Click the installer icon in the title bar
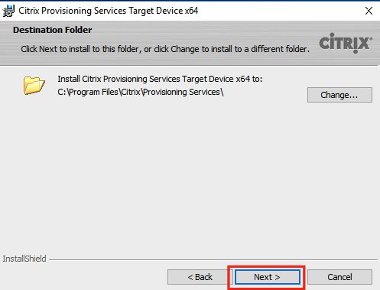The width and height of the screenshot is (380, 290). (x=8, y=11)
